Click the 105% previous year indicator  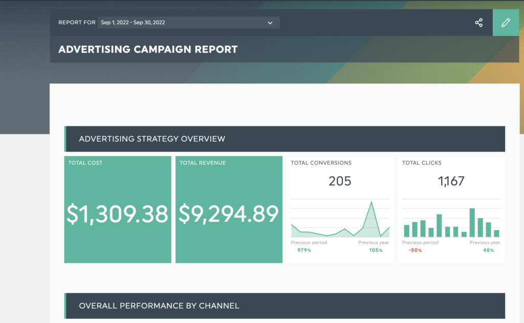tap(376, 250)
